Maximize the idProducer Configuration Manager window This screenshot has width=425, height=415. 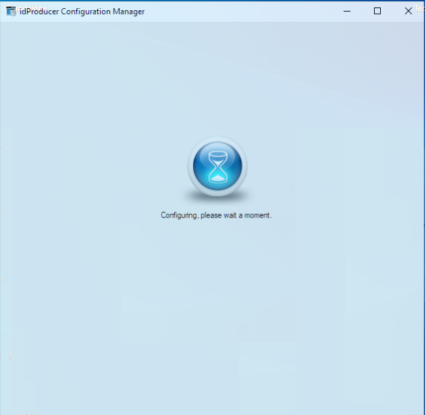tap(377, 11)
